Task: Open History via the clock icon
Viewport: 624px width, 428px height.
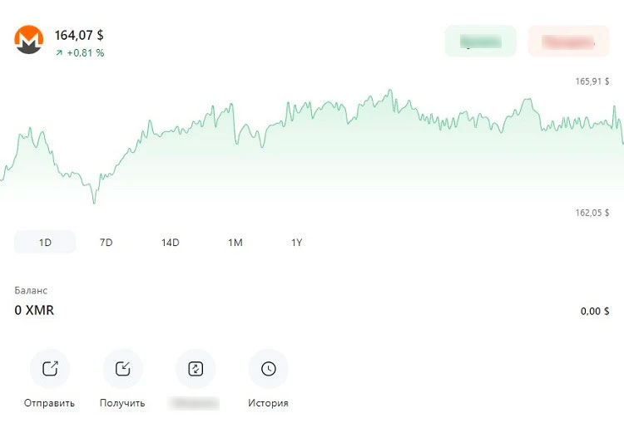Action: 269,369
